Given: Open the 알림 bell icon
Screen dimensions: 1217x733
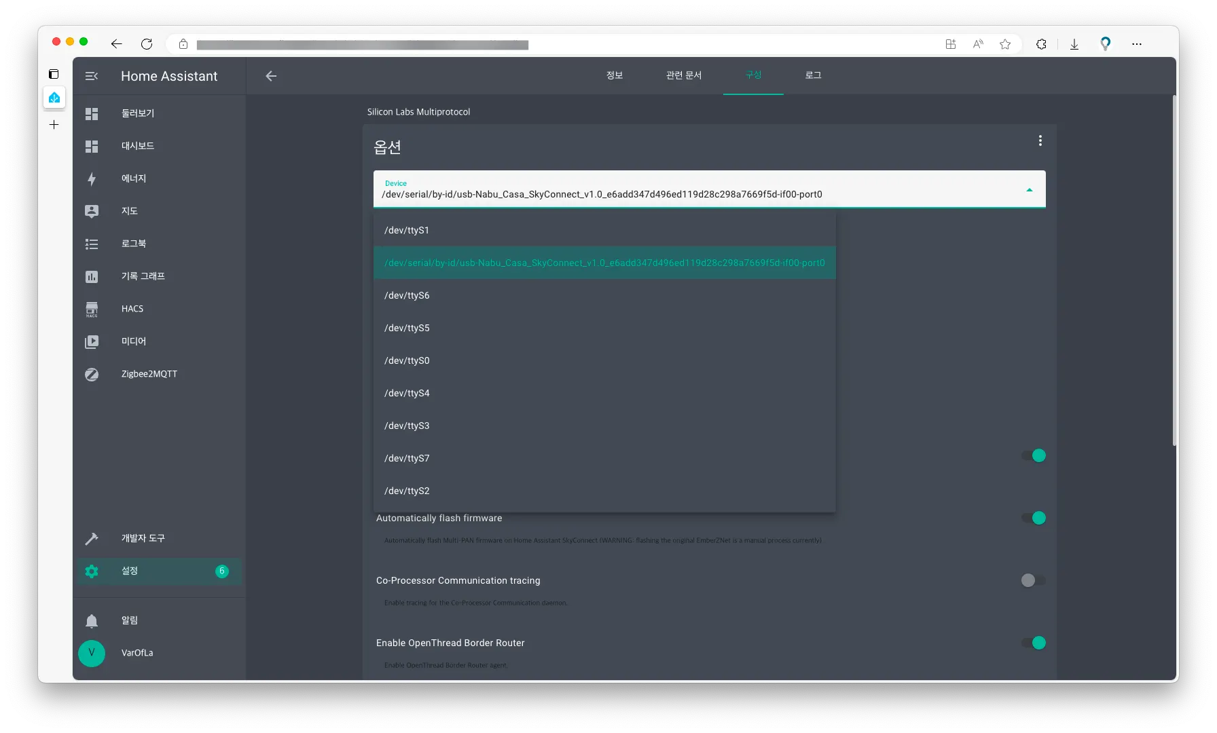Looking at the screenshot, I should point(92,620).
